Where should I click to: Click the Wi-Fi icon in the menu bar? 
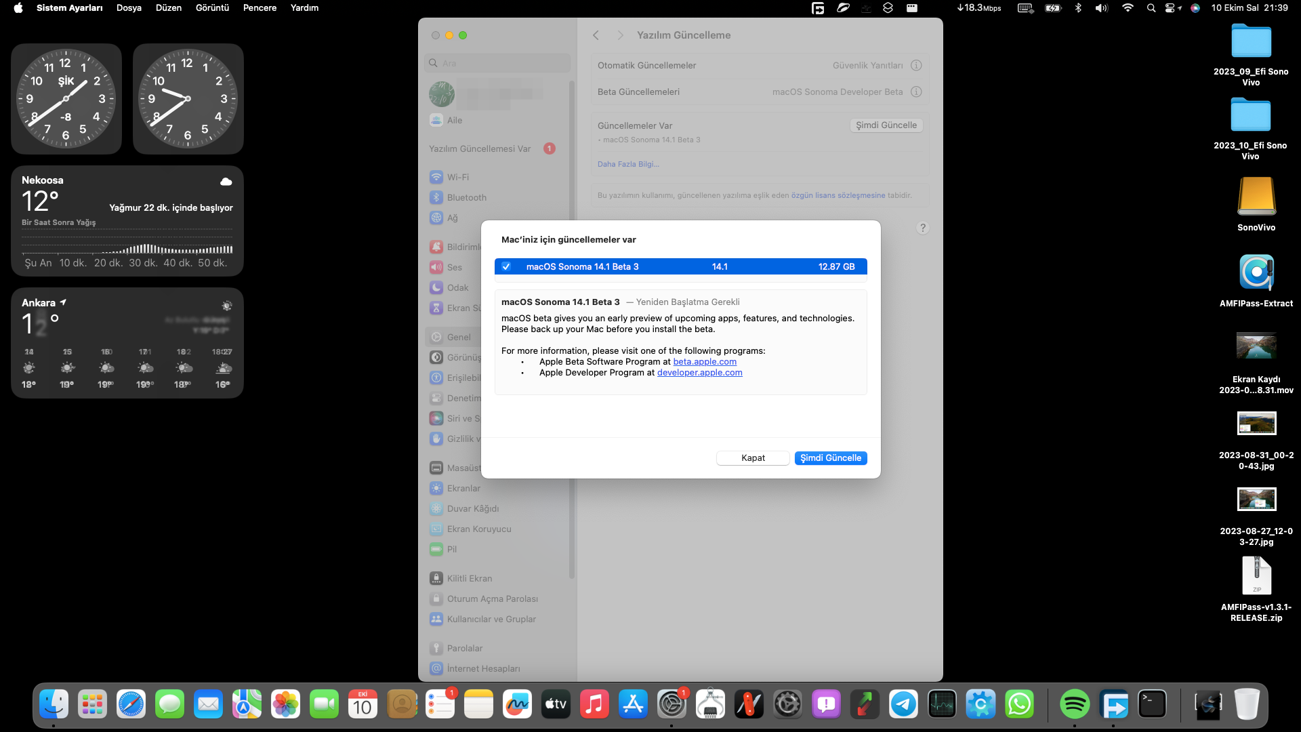1128,8
